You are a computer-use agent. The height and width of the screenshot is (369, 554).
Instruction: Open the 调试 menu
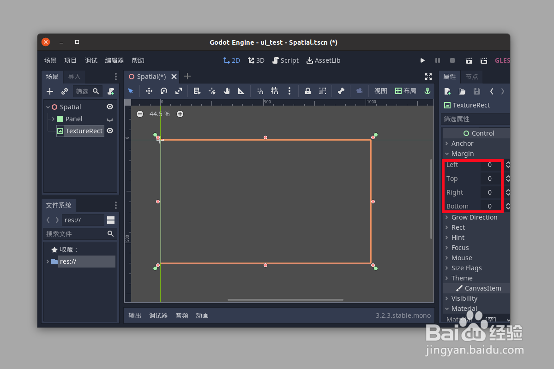click(x=91, y=60)
